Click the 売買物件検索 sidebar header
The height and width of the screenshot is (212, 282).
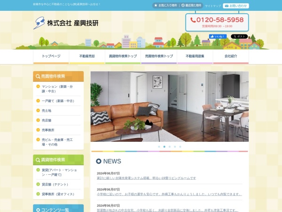(58, 76)
